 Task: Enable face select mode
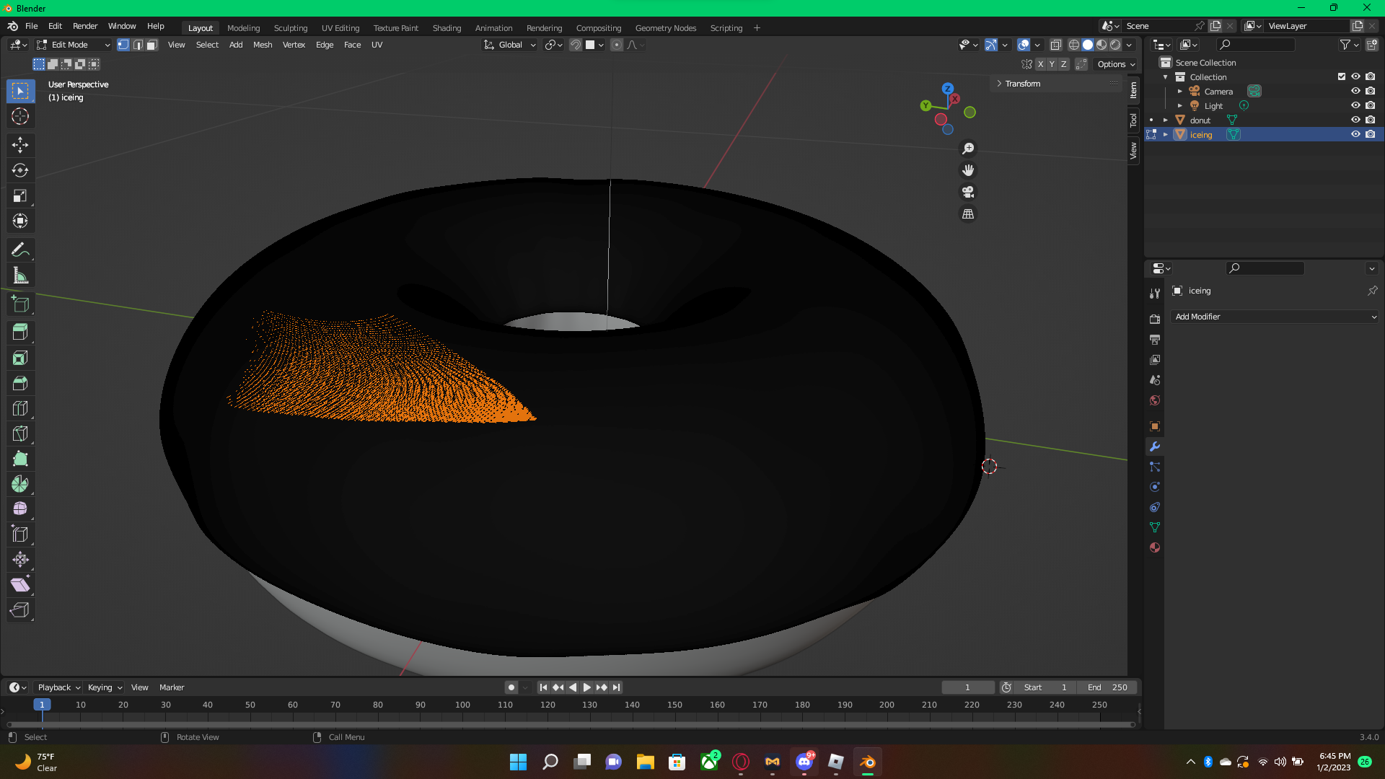point(152,45)
